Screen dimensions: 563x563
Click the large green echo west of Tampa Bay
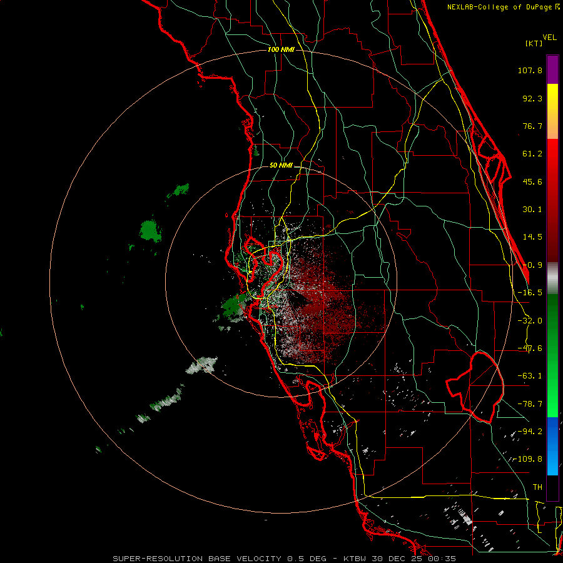click(150, 230)
